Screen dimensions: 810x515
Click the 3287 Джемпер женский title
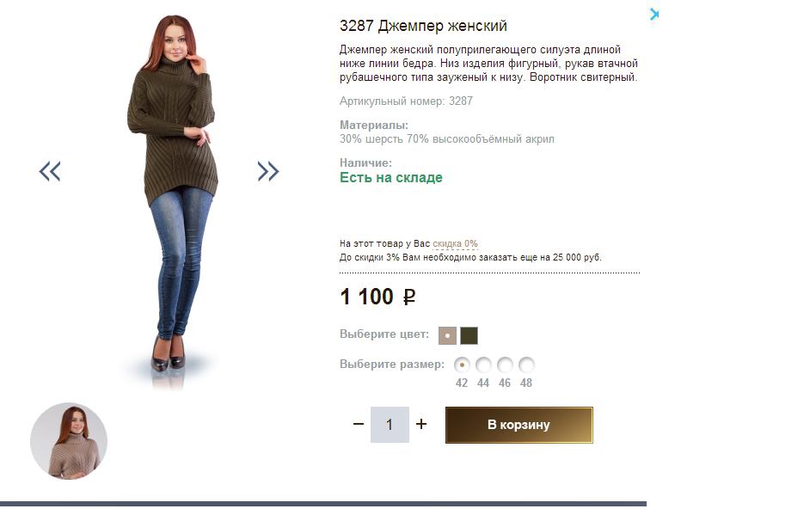point(424,25)
